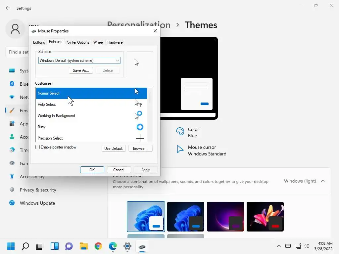The height and width of the screenshot is (254, 339).
Task: Switch to the Buttons tab
Action: 39,42
